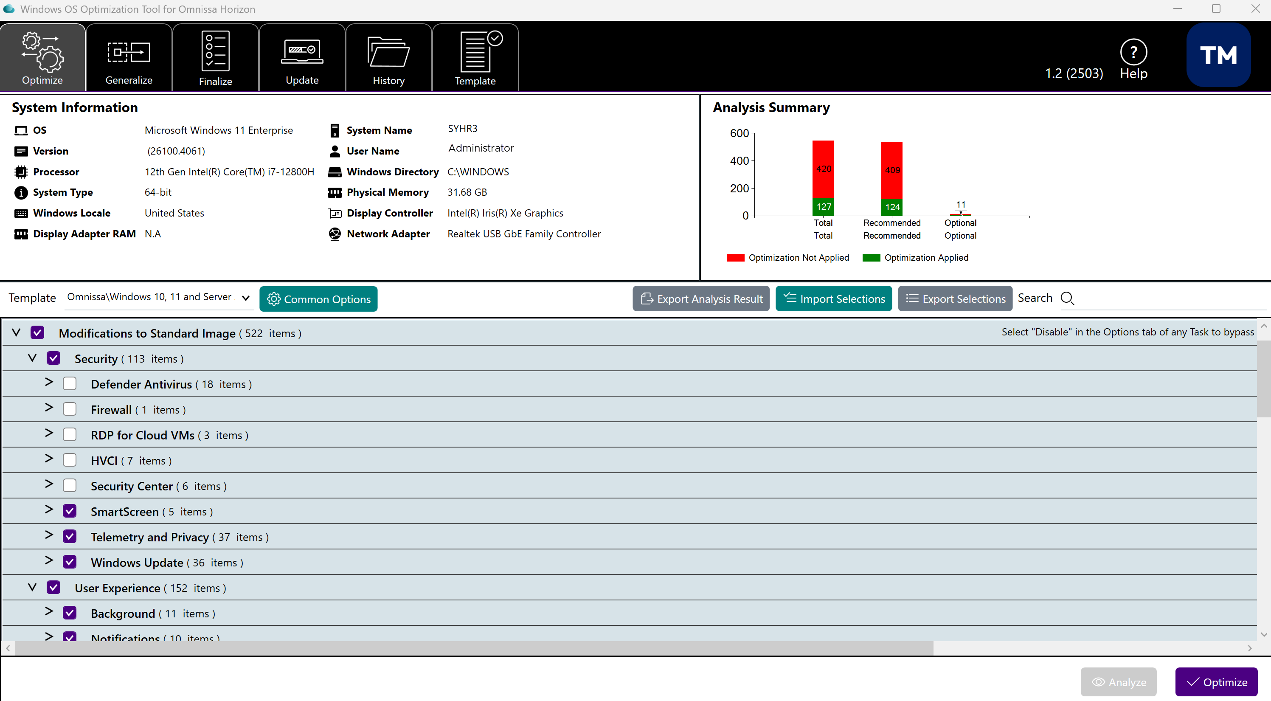
Task: Open the Generalize tab
Action: point(129,57)
